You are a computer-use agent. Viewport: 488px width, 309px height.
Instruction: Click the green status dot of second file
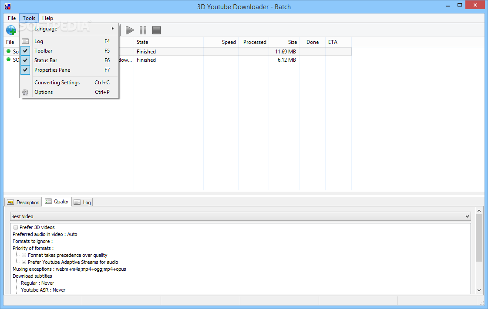click(x=9, y=60)
